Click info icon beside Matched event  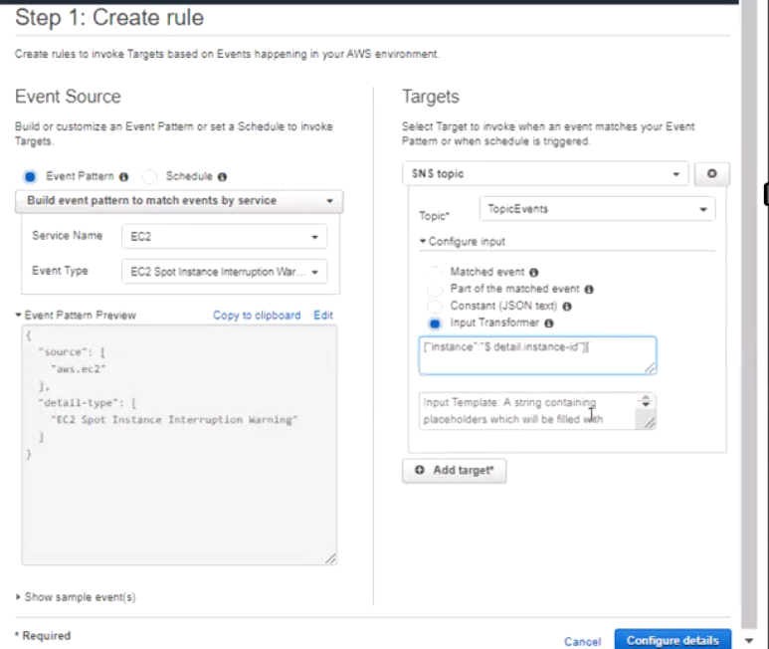coord(534,272)
